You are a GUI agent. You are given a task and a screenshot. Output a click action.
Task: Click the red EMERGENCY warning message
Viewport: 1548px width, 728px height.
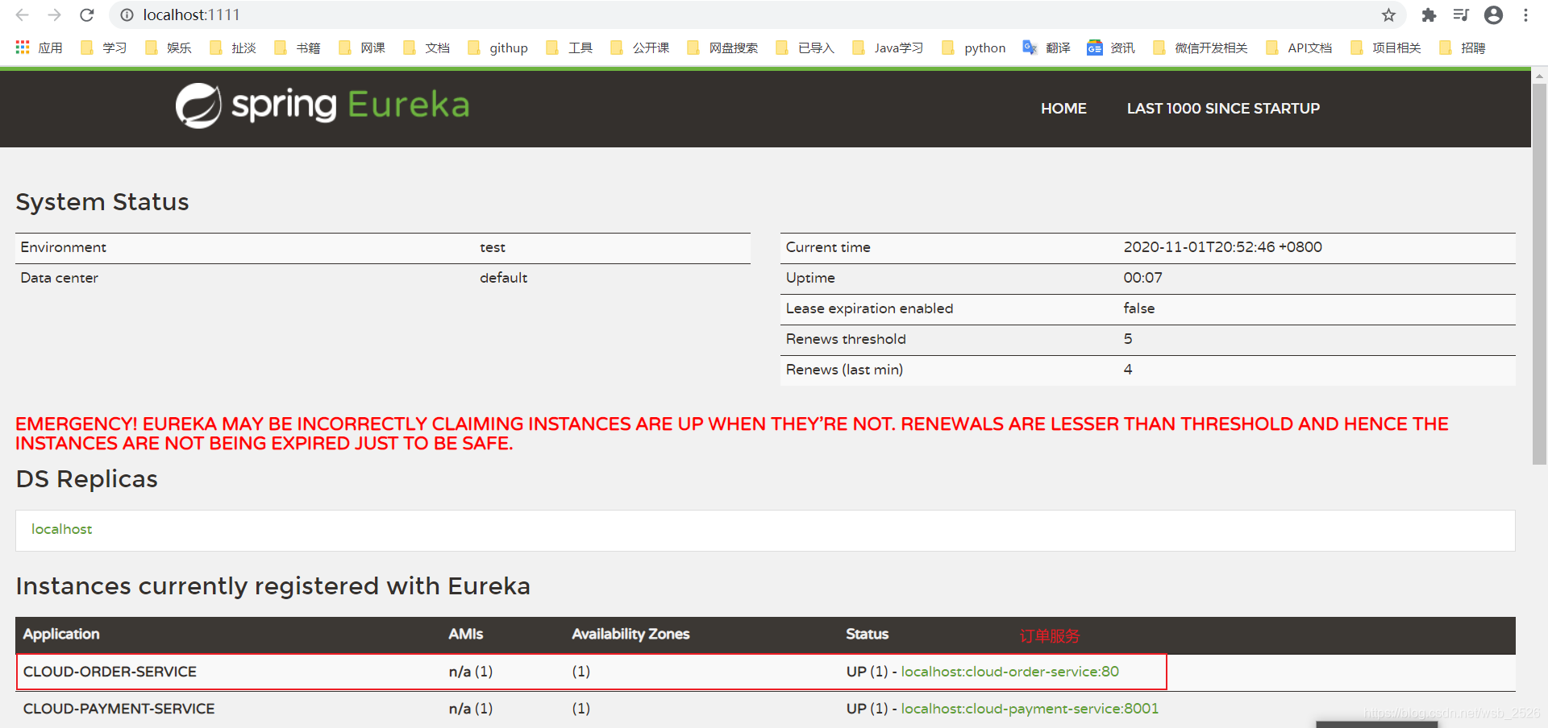(x=732, y=433)
